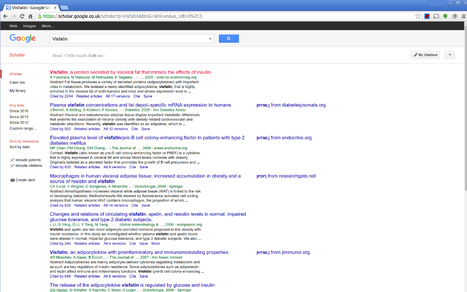
Task: Reload the current page
Action: point(22,16)
